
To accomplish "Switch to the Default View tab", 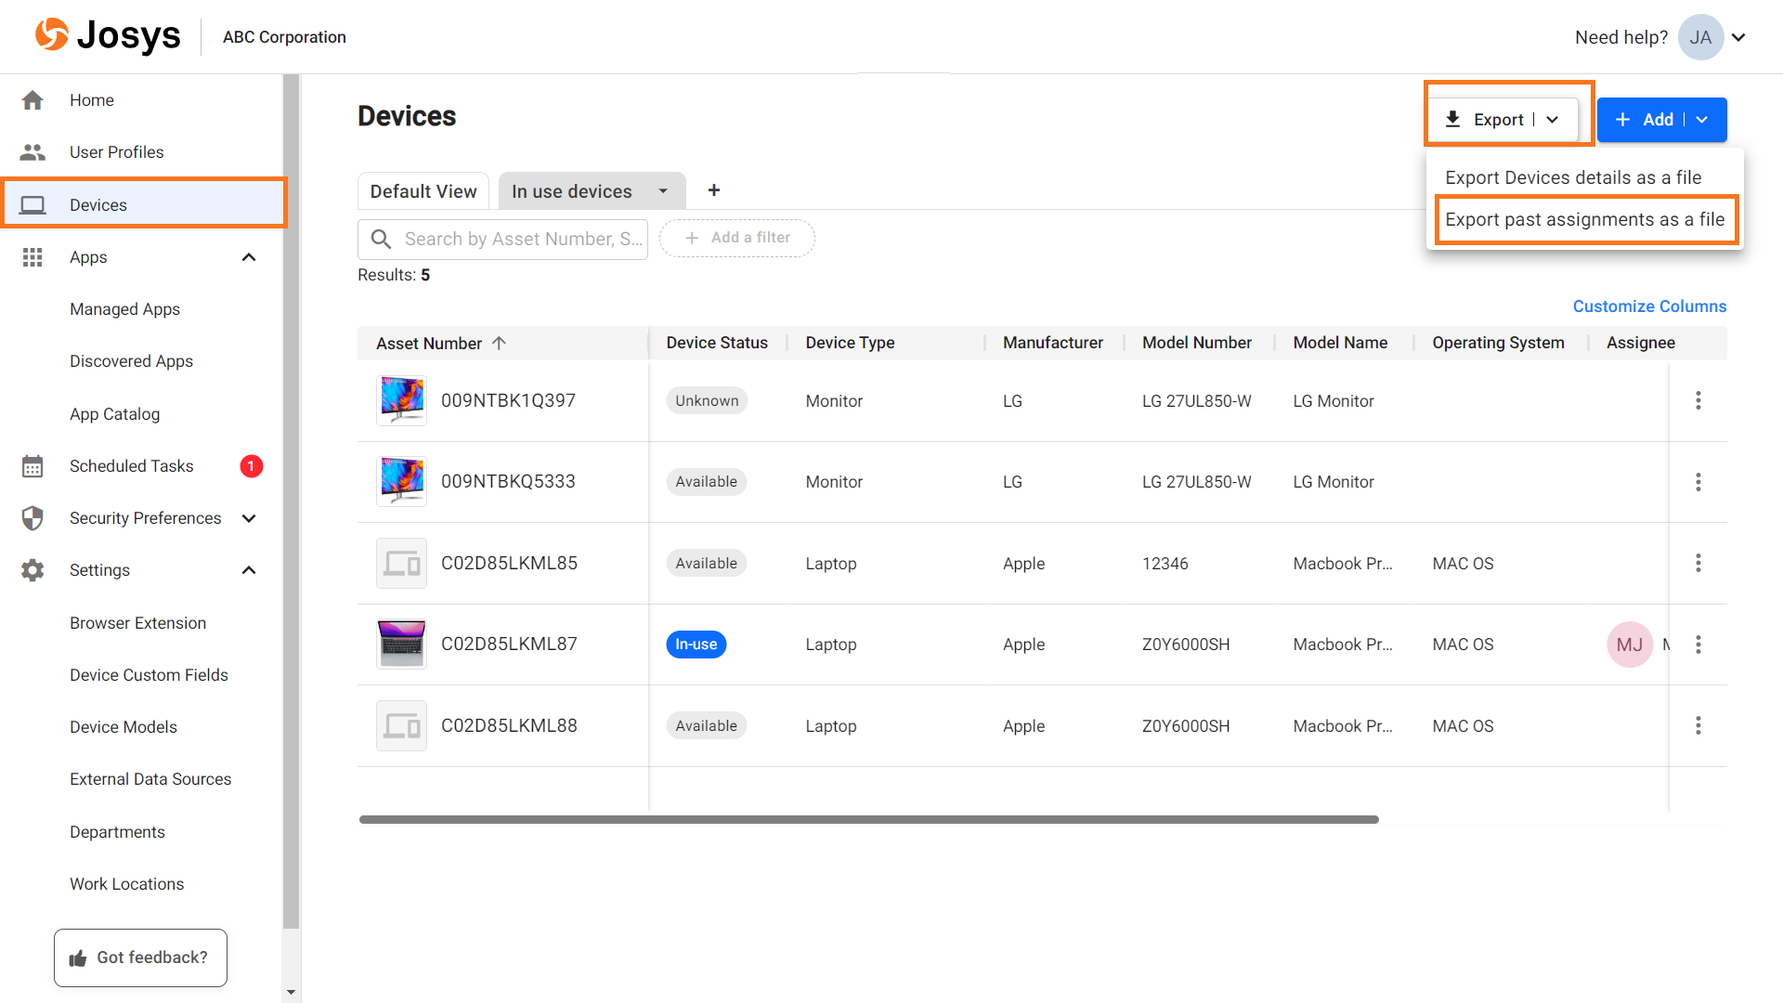I will coord(423,191).
